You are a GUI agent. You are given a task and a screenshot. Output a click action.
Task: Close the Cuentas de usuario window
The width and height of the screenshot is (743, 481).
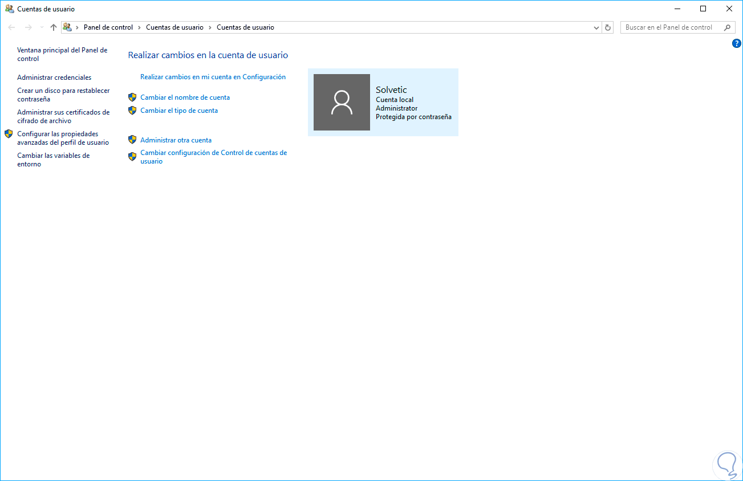(729, 9)
